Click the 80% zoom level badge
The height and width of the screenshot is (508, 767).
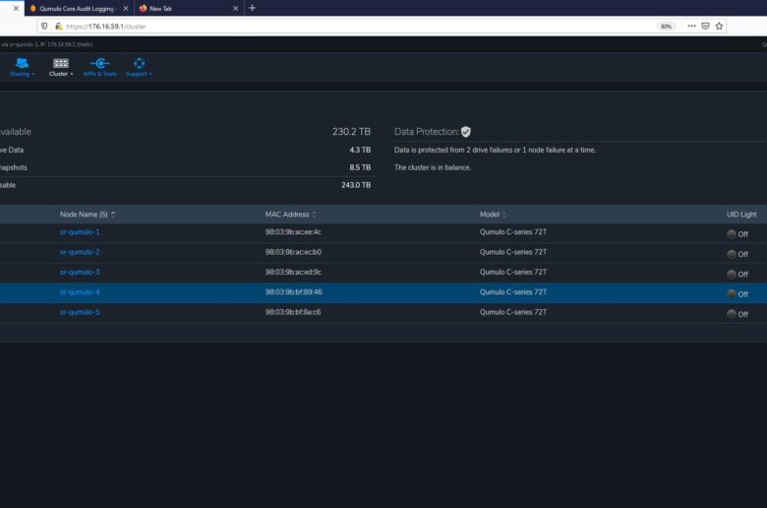[666, 27]
